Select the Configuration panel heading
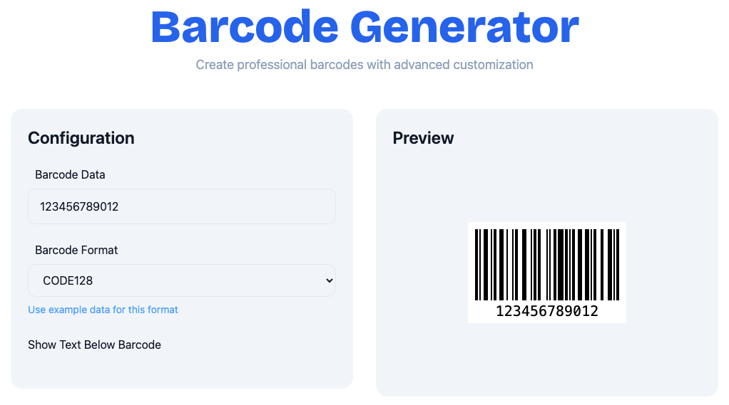 (x=81, y=138)
